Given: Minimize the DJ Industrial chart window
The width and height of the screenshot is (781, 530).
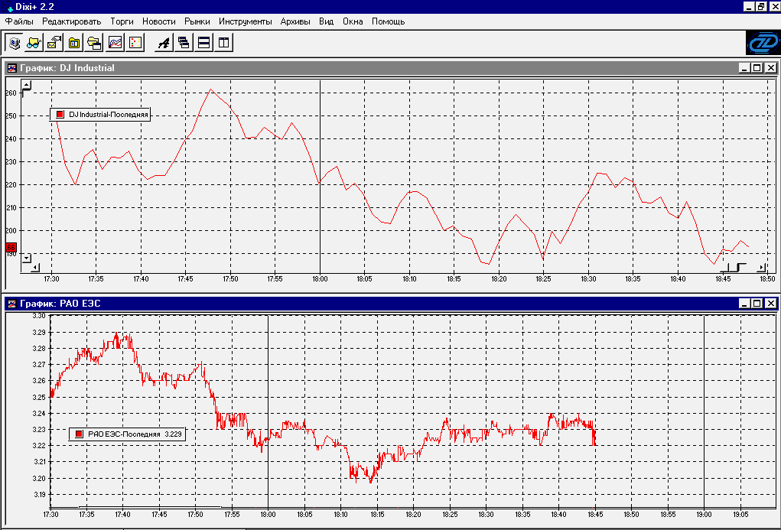Looking at the screenshot, I should coord(744,68).
